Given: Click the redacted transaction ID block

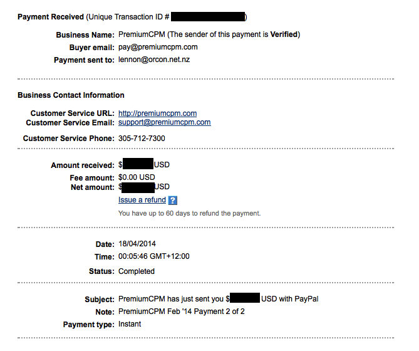Looking at the screenshot, I should pyautogui.click(x=208, y=16).
